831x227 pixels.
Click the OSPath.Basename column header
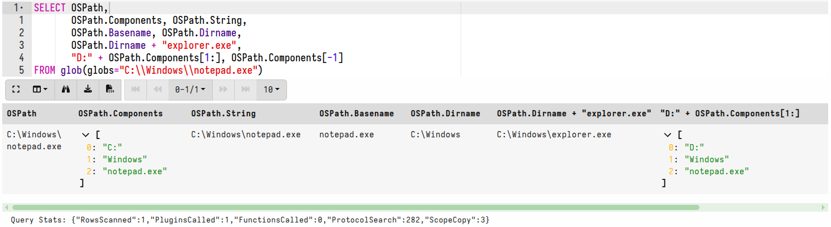(x=356, y=113)
